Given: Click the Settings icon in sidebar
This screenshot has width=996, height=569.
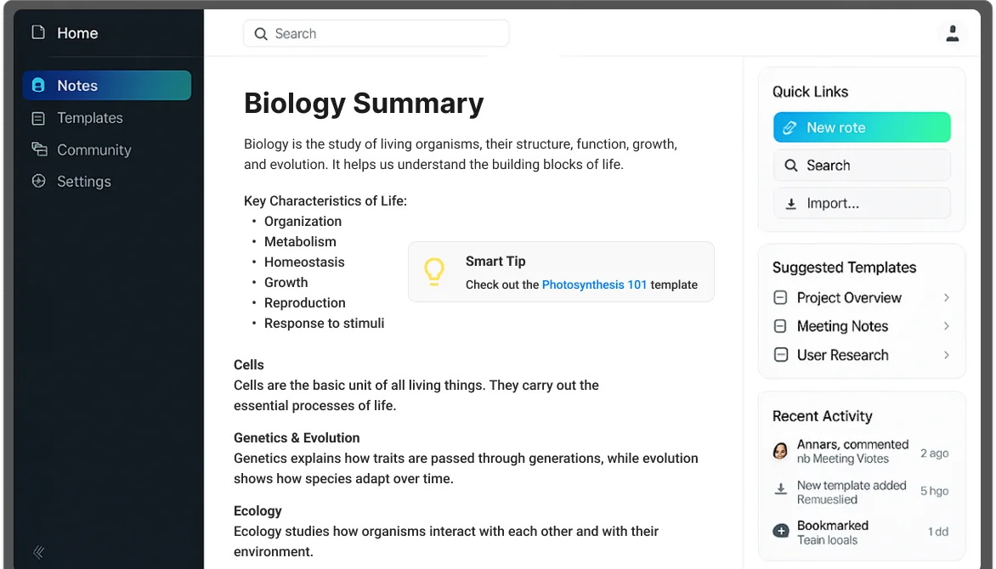Looking at the screenshot, I should point(39,181).
